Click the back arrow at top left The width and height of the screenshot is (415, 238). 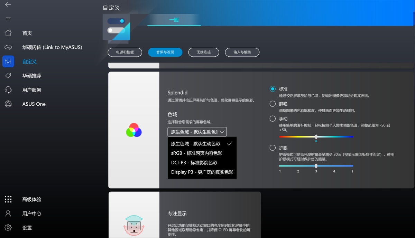tap(8, 5)
